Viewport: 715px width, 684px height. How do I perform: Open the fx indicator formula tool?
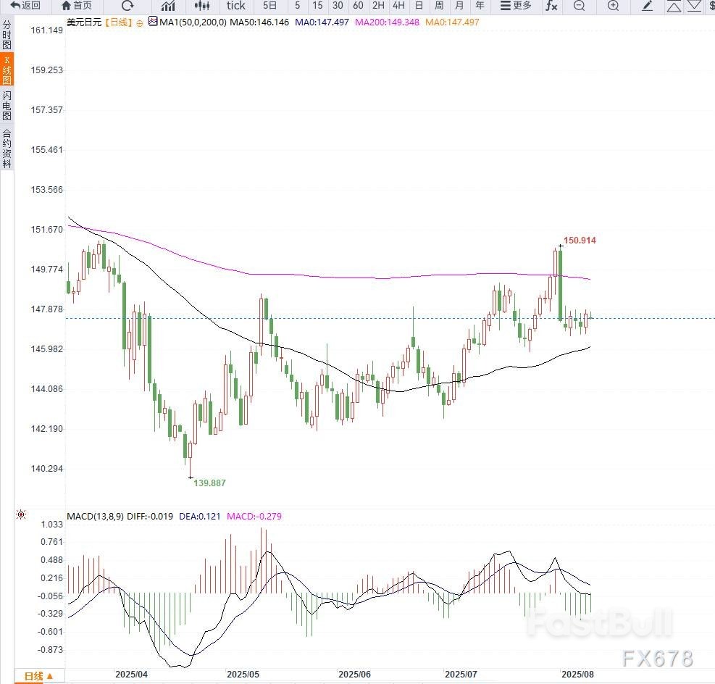tap(551, 6)
